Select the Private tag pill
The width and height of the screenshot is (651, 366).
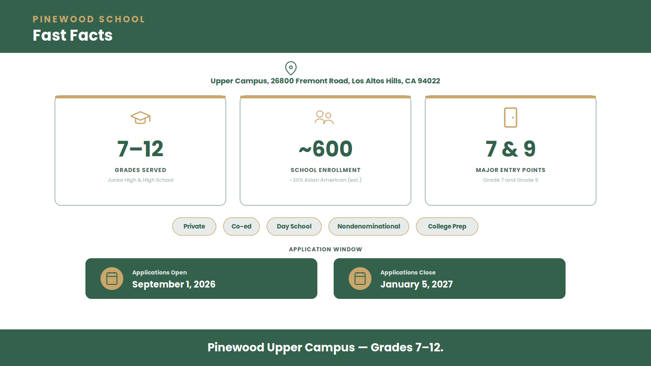point(194,227)
